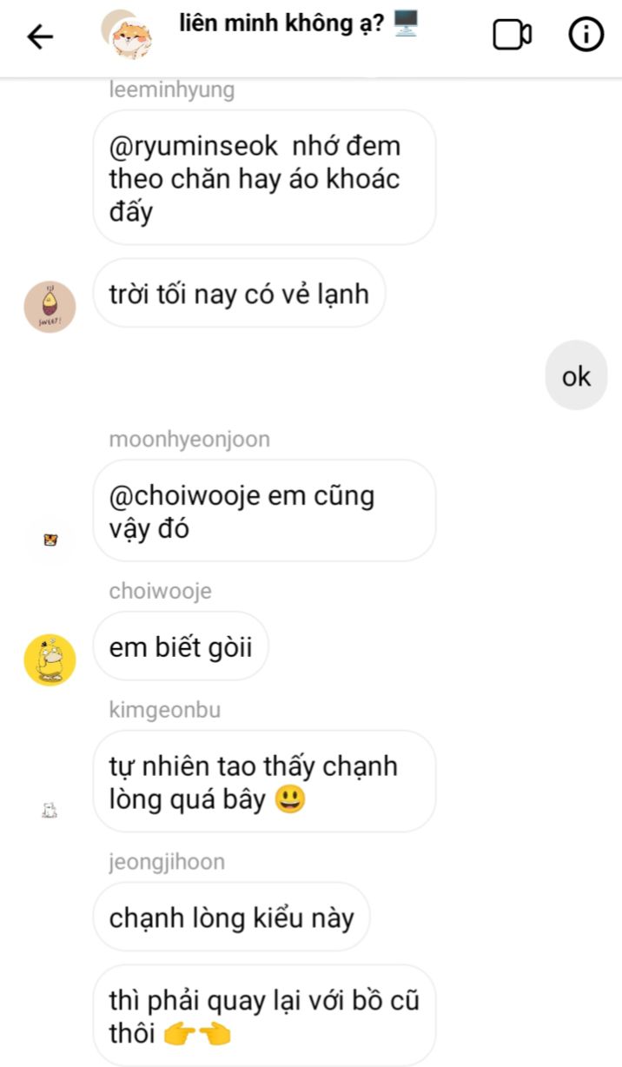This screenshot has height=1067, width=622.
Task: Tap the kimgeonbu sender name label
Action: [x=165, y=710]
